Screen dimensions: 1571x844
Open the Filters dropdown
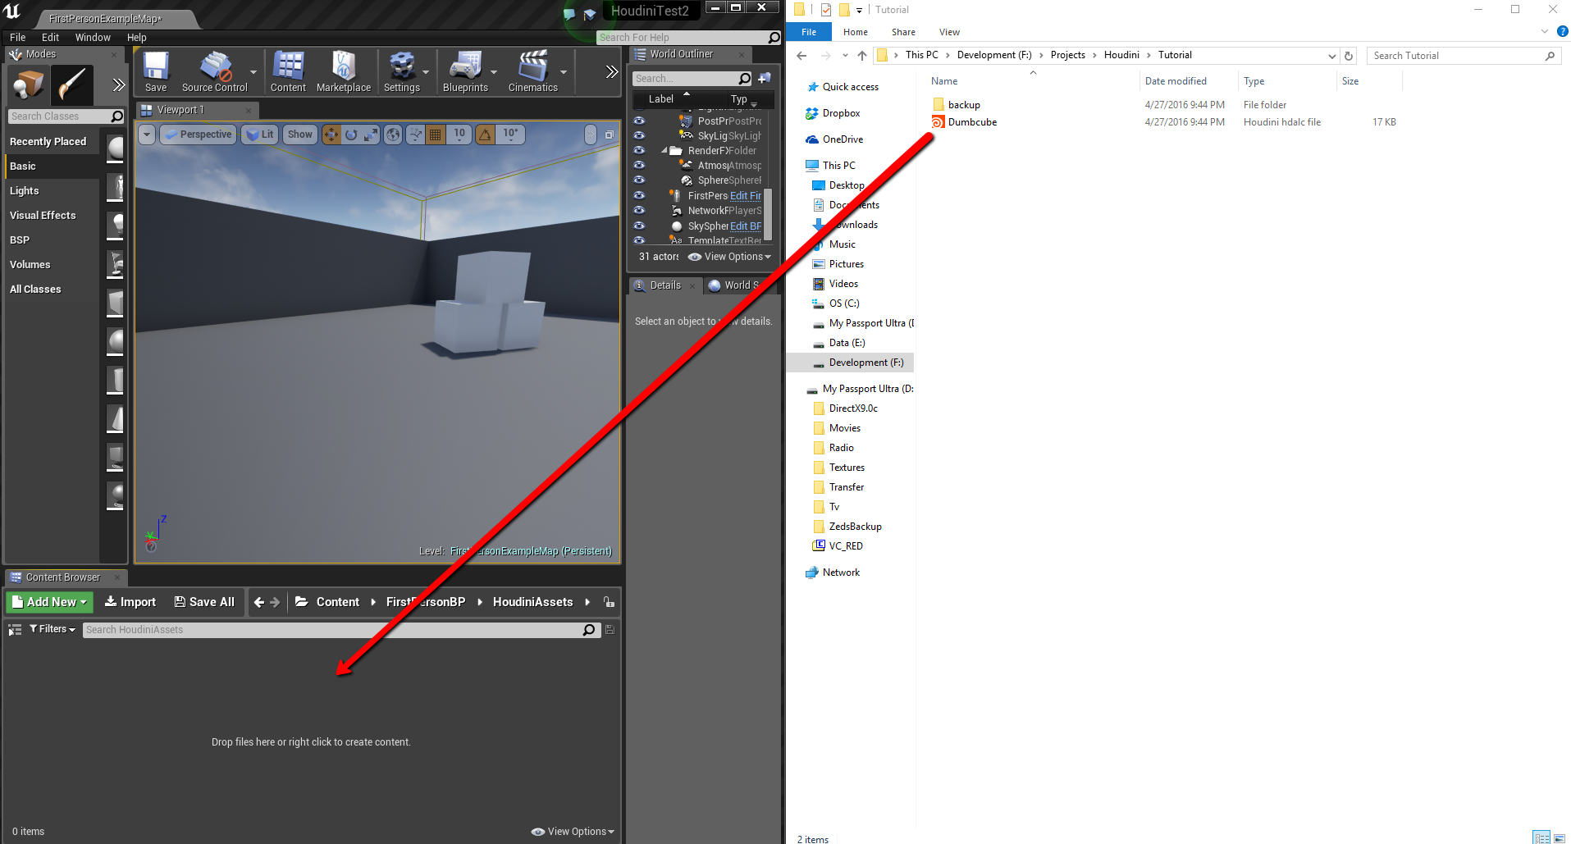click(52, 629)
